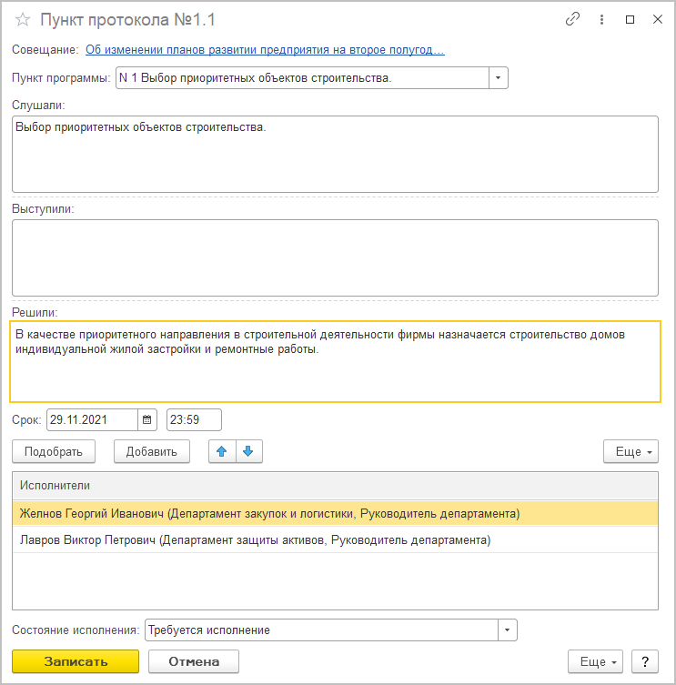Viewport: 676px width, 685px height.
Task: Click the deadline time field 23:59
Action: 194,420
